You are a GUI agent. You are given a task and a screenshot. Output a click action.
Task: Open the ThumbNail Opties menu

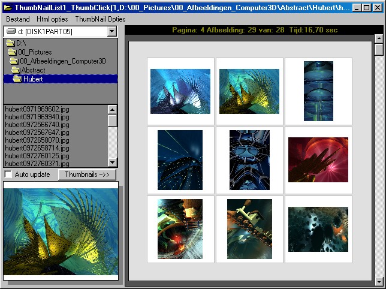click(100, 19)
